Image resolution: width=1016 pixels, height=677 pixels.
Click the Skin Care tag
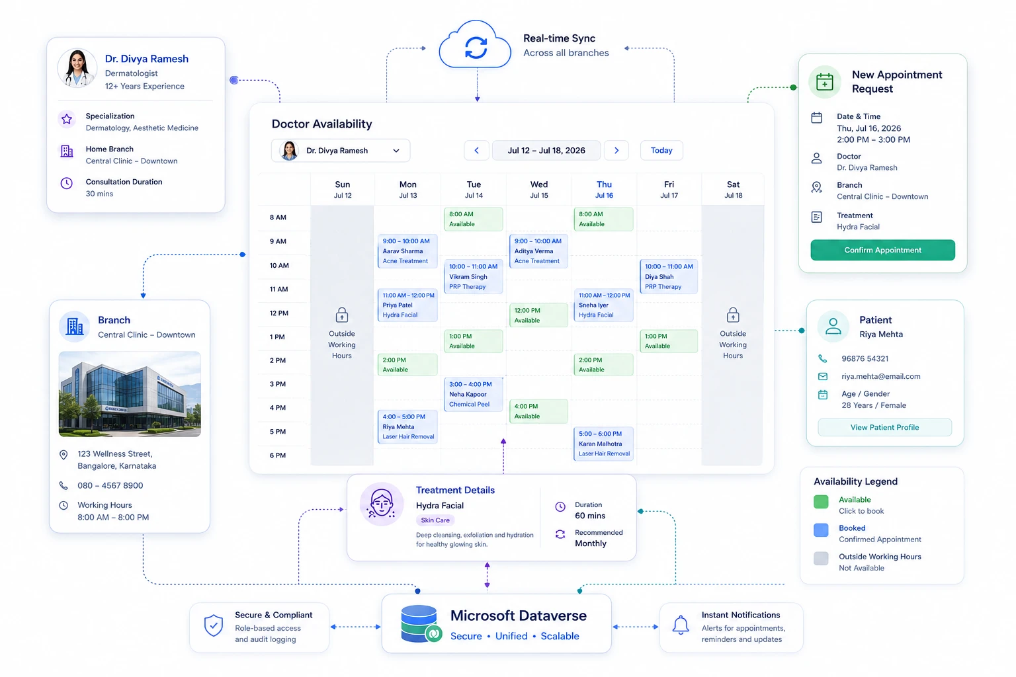435,520
